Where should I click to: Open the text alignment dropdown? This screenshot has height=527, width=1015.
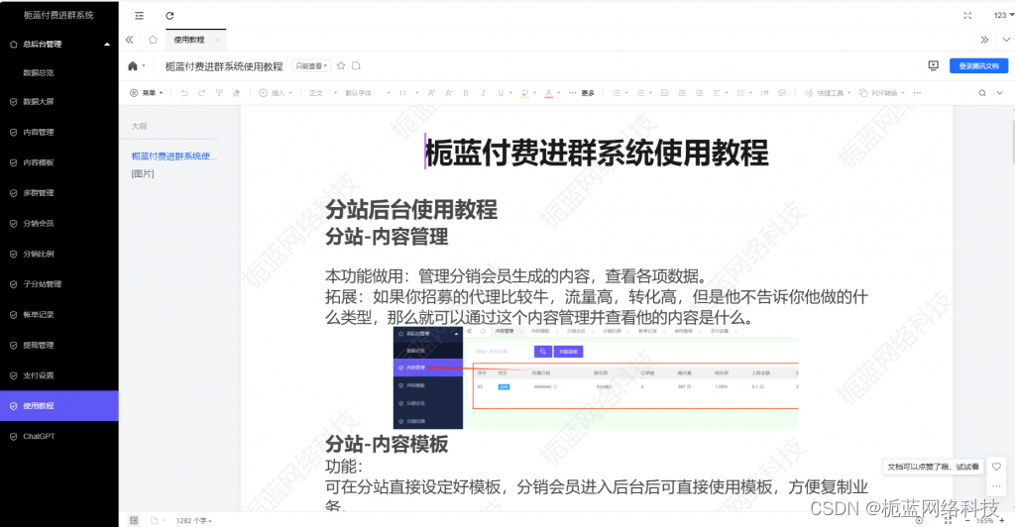coord(720,93)
